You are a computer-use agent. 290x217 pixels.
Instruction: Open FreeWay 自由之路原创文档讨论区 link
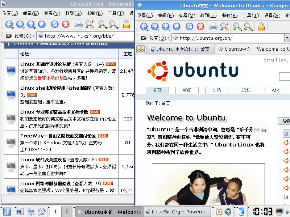58,136
